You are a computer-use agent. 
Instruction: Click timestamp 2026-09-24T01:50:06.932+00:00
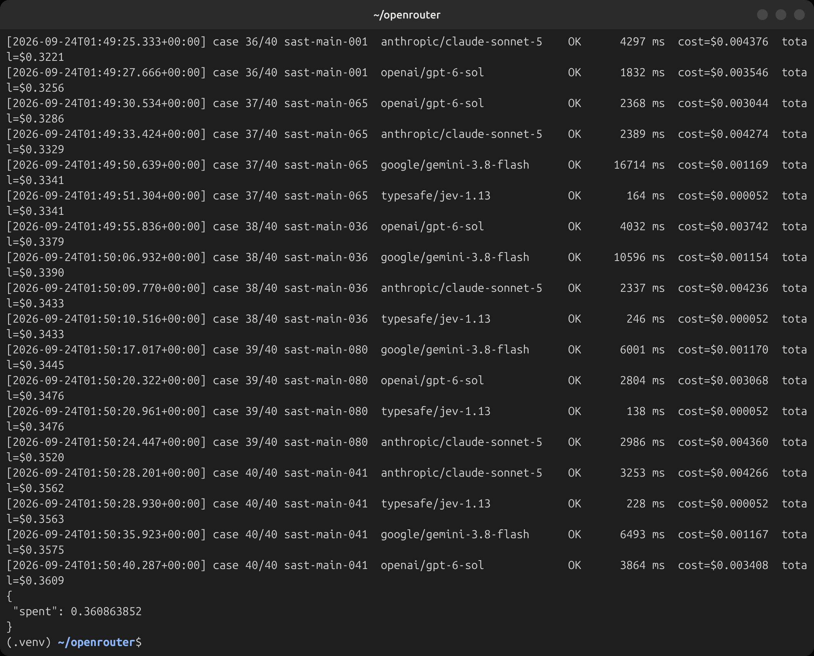[x=107, y=257]
